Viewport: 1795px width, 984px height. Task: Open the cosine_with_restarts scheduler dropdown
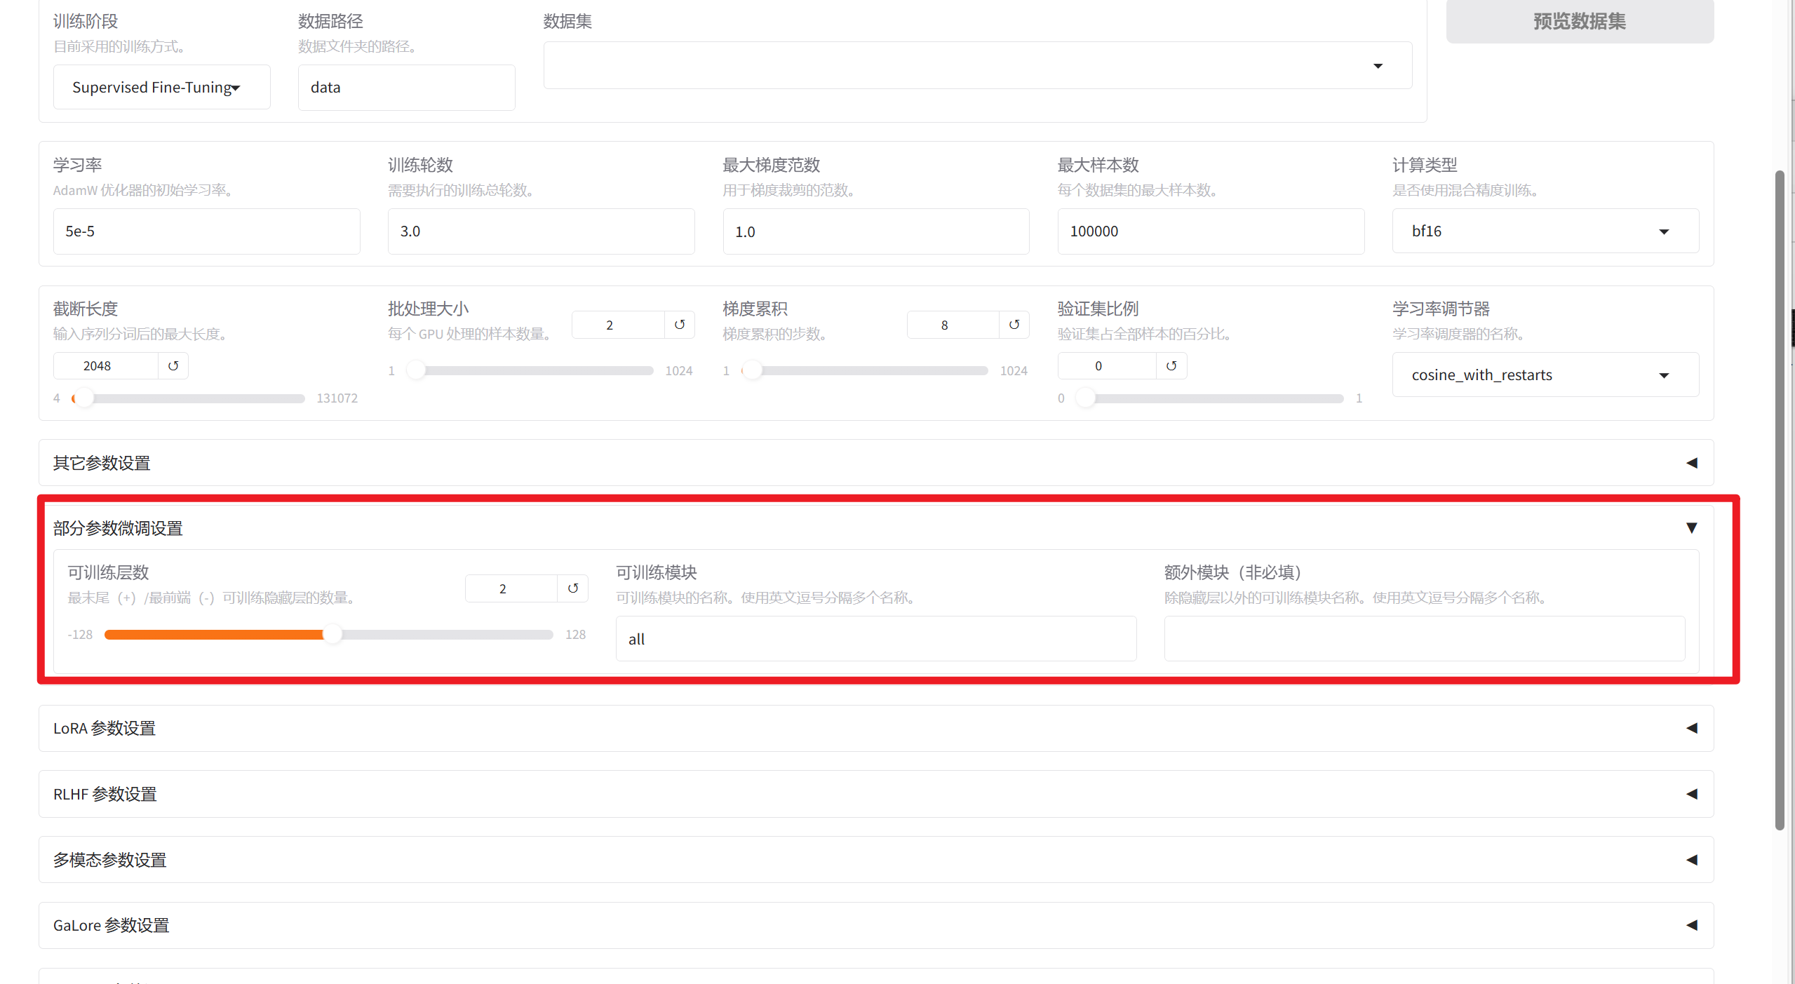tap(1663, 375)
